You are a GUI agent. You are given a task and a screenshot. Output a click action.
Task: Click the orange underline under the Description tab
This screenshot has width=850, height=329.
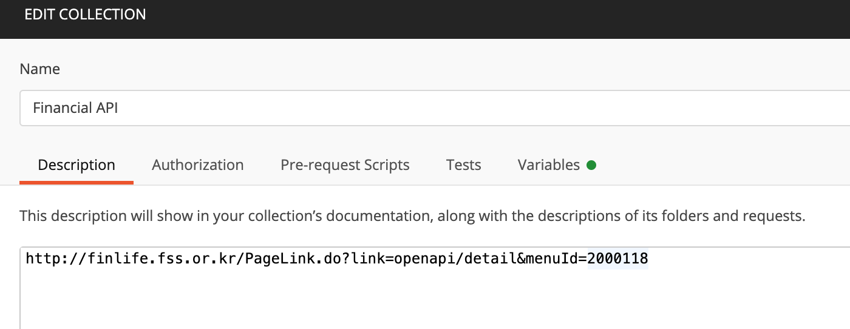click(x=76, y=182)
